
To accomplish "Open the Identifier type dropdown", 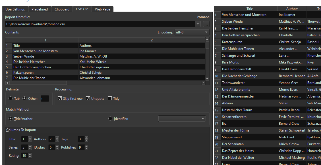I will (x=182, y=119).
